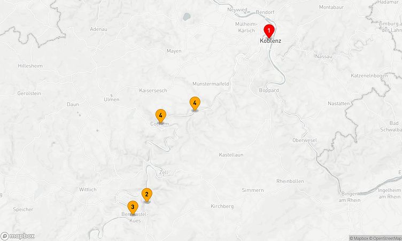402x241 pixels.
Task: Click orange marker 4 below Münstermaifeld
Action: coord(195,104)
